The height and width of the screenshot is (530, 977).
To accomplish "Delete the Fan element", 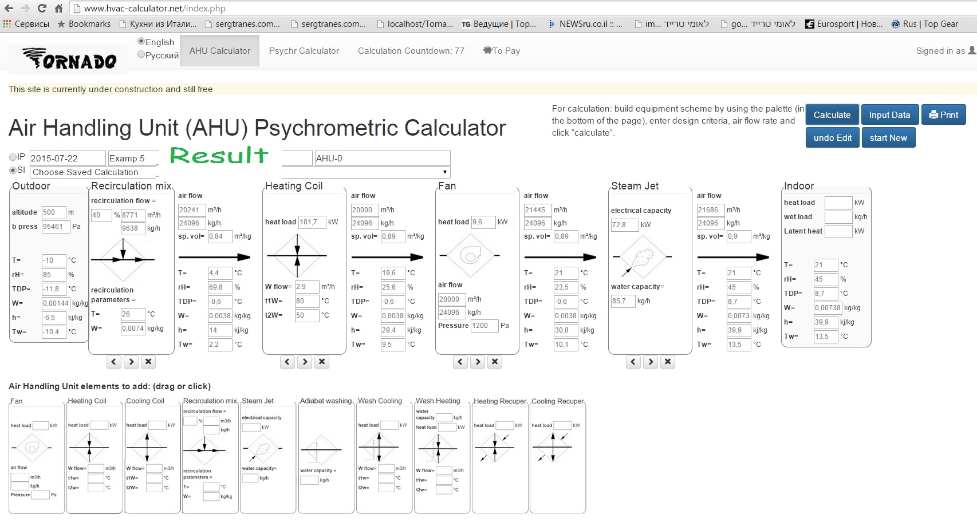I will tap(495, 362).
